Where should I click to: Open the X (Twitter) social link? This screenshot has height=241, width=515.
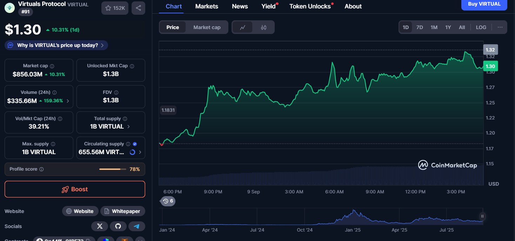(x=100, y=226)
